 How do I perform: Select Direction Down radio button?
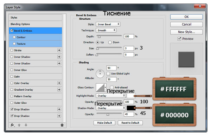click(x=110, y=43)
